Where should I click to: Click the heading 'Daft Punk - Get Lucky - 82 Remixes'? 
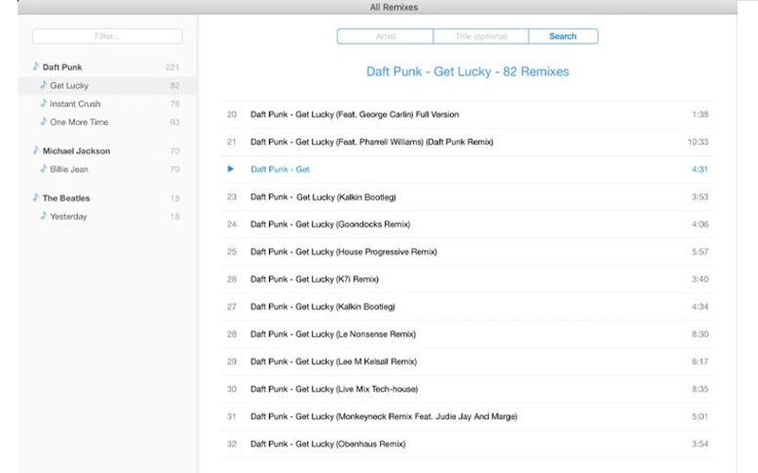click(x=467, y=72)
